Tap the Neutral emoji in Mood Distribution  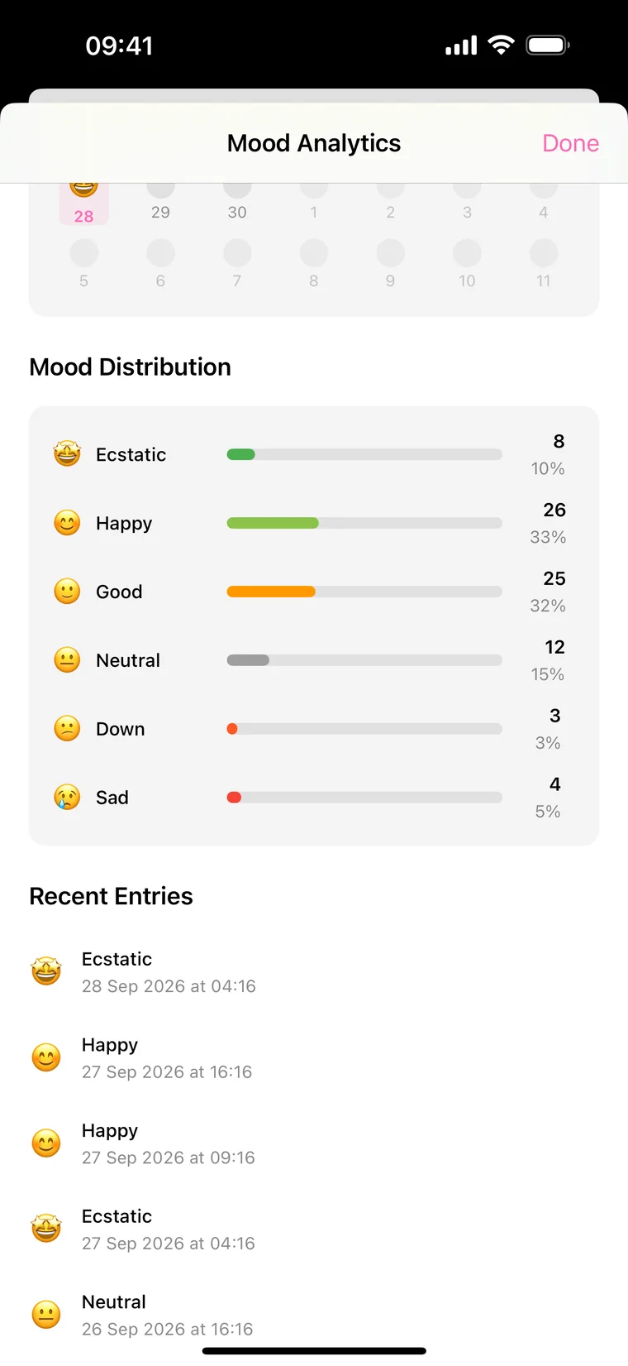(x=67, y=660)
